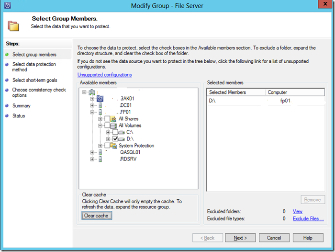
Task: Check the C:\ volume checkbox
Action: click(115, 132)
